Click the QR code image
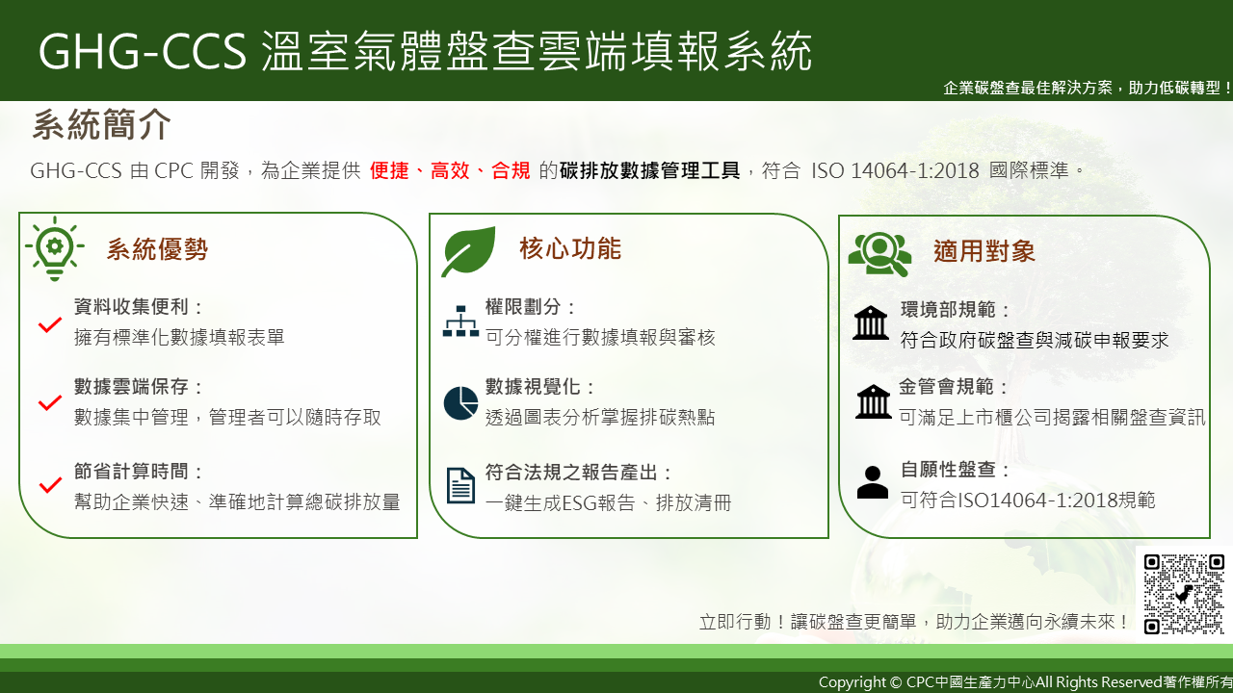The height and width of the screenshot is (693, 1233). pyautogui.click(x=1184, y=594)
